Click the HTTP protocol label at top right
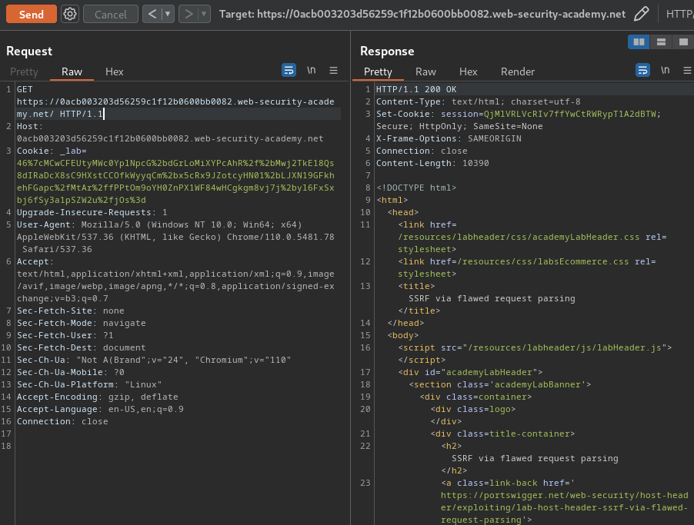694x525 pixels. (x=680, y=14)
